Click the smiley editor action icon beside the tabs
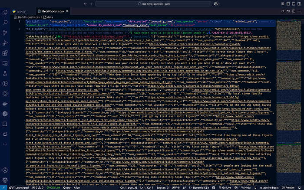Image resolution: width=304 pixels, height=190 pixels. pos(283,11)
